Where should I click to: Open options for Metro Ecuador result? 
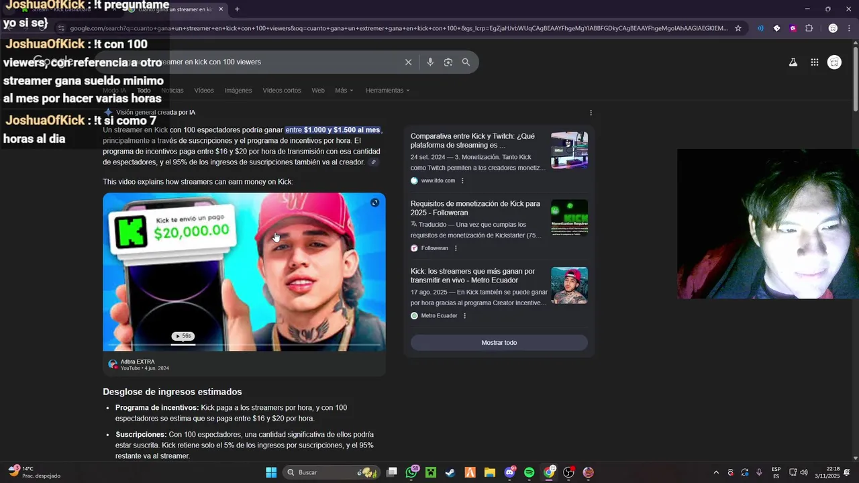(464, 316)
